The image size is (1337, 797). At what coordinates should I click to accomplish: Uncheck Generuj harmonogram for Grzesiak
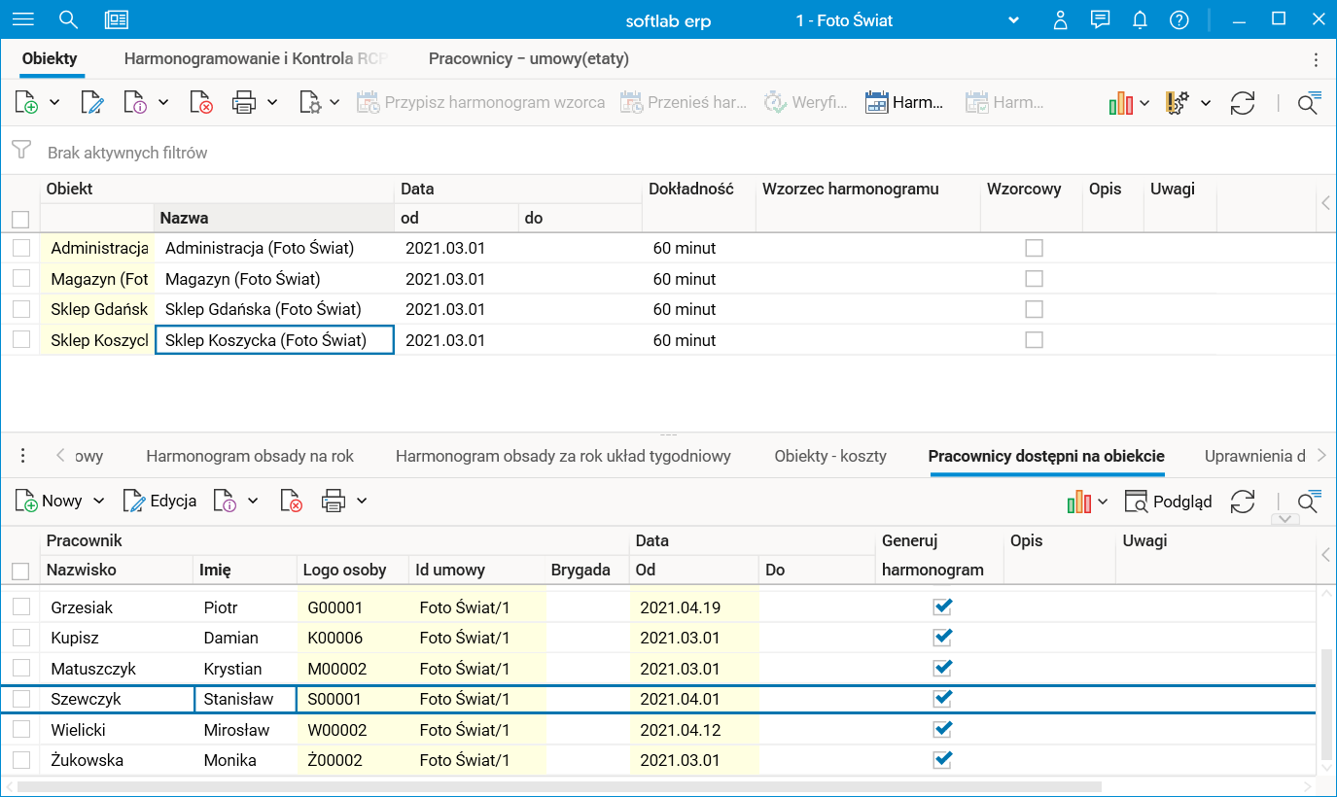[941, 607]
